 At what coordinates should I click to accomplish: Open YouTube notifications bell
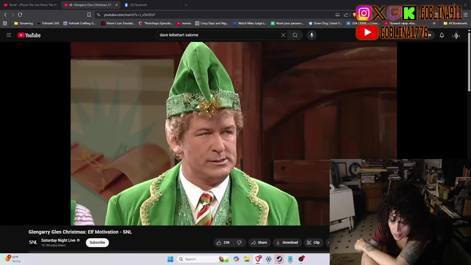pos(442,35)
